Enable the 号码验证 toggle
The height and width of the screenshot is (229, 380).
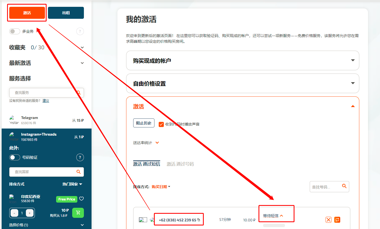(x=14, y=157)
